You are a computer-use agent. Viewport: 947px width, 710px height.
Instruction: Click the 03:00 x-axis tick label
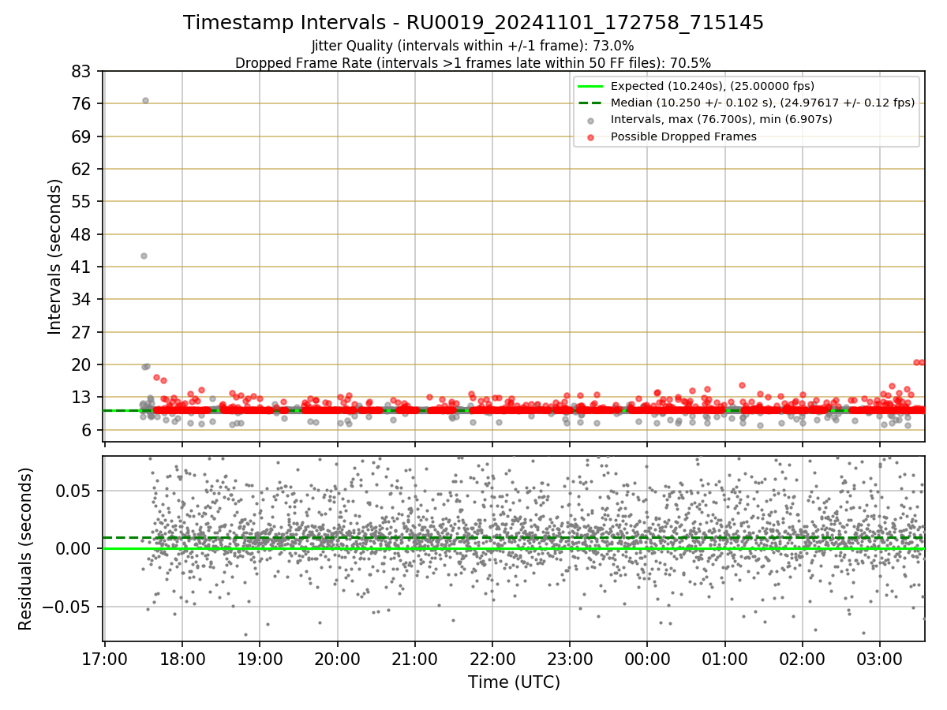point(880,659)
